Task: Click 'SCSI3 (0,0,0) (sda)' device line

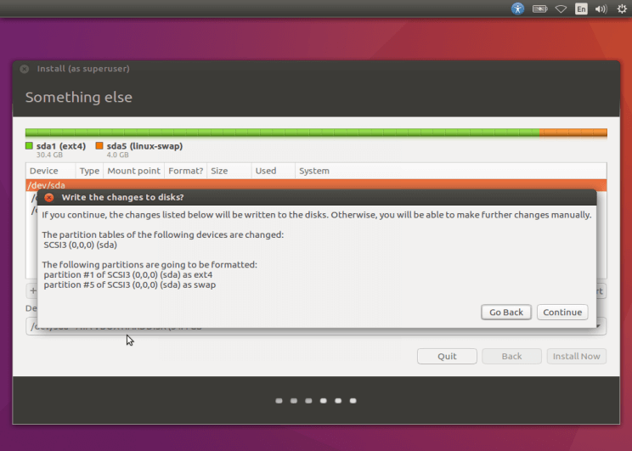Action: tap(80, 245)
